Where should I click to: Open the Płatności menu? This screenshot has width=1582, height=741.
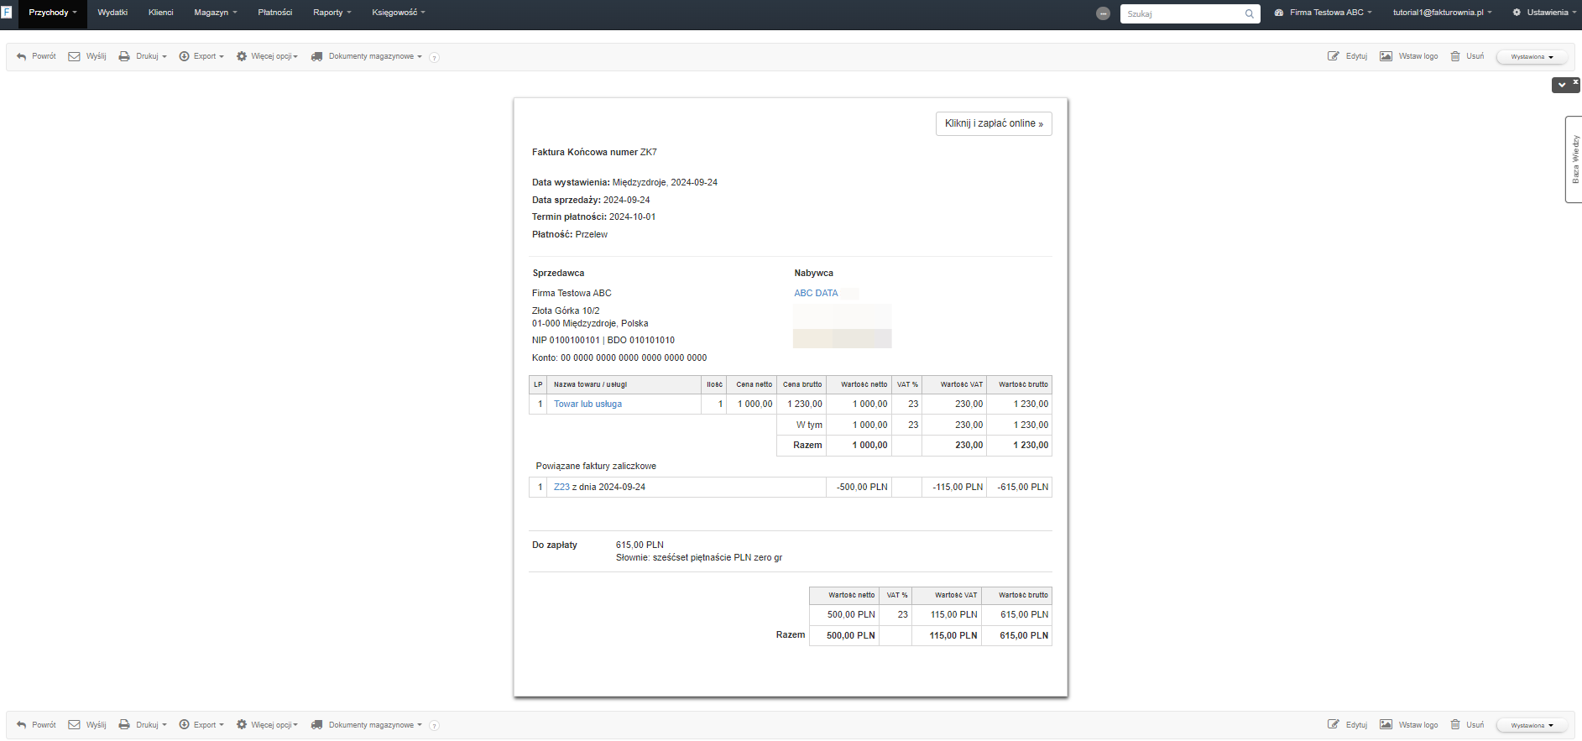click(x=275, y=13)
